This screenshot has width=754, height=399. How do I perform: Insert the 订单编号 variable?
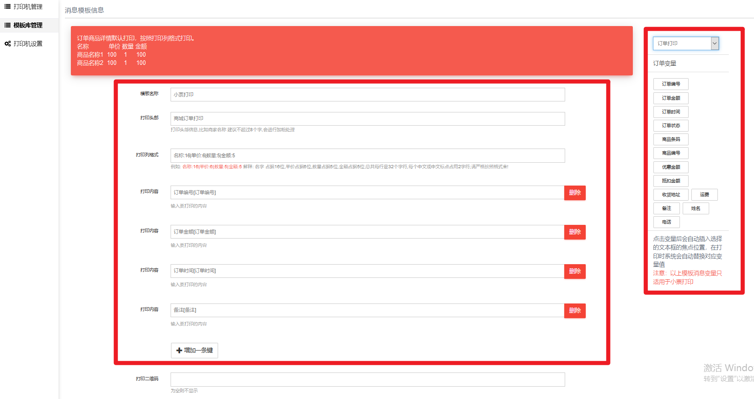pyautogui.click(x=671, y=84)
